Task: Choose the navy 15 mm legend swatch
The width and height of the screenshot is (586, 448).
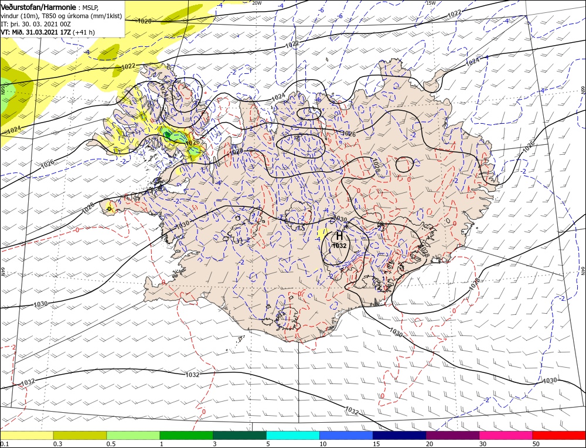Action: tap(400, 435)
